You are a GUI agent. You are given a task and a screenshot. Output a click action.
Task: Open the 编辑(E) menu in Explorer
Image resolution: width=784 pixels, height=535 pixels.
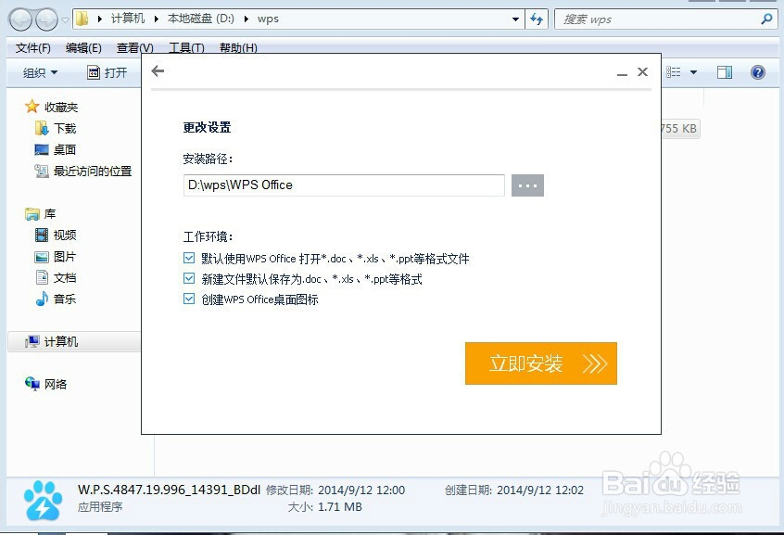83,48
